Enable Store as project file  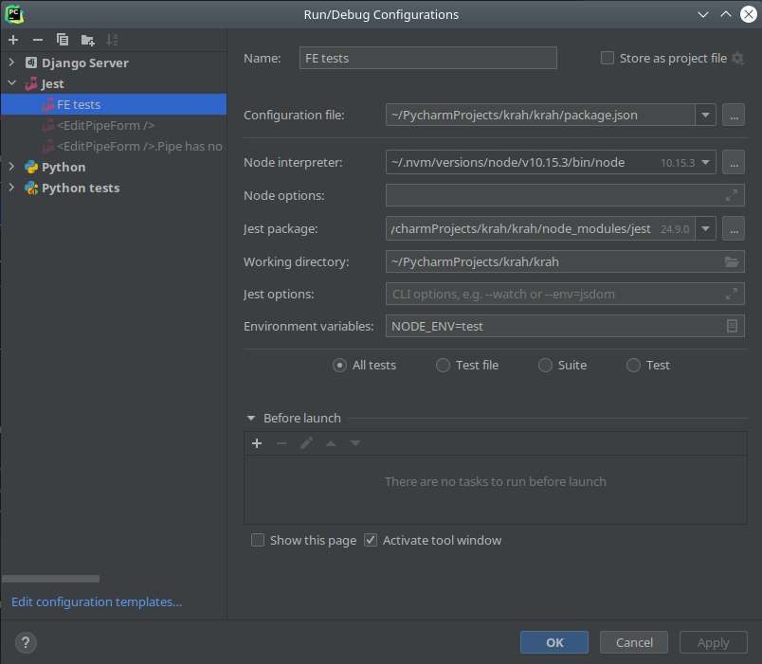coord(607,59)
